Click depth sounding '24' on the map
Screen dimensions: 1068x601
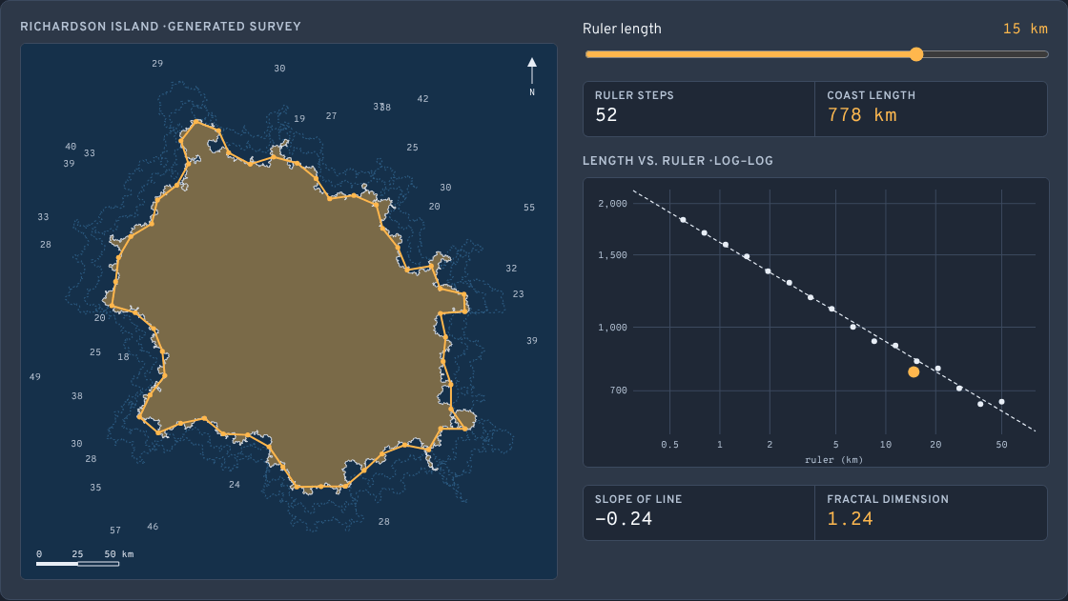(x=235, y=485)
